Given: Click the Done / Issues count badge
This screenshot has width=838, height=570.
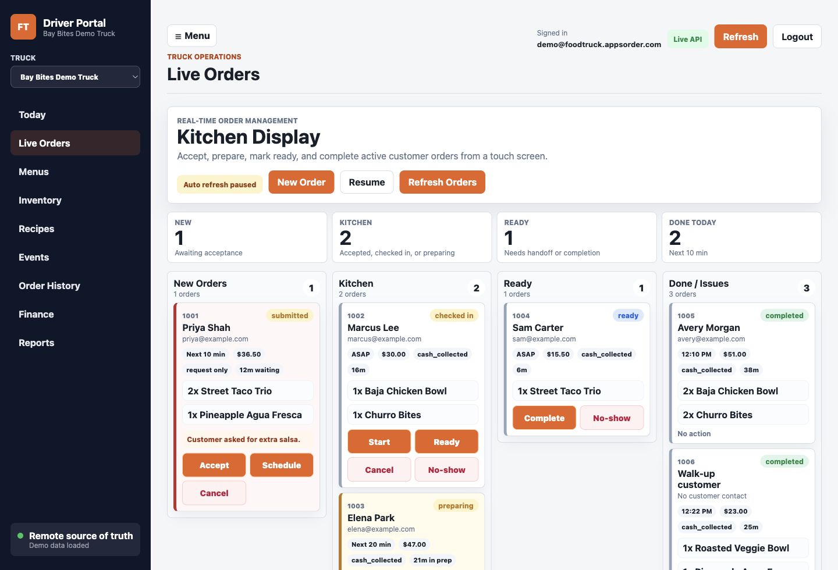Looking at the screenshot, I should coord(807,288).
